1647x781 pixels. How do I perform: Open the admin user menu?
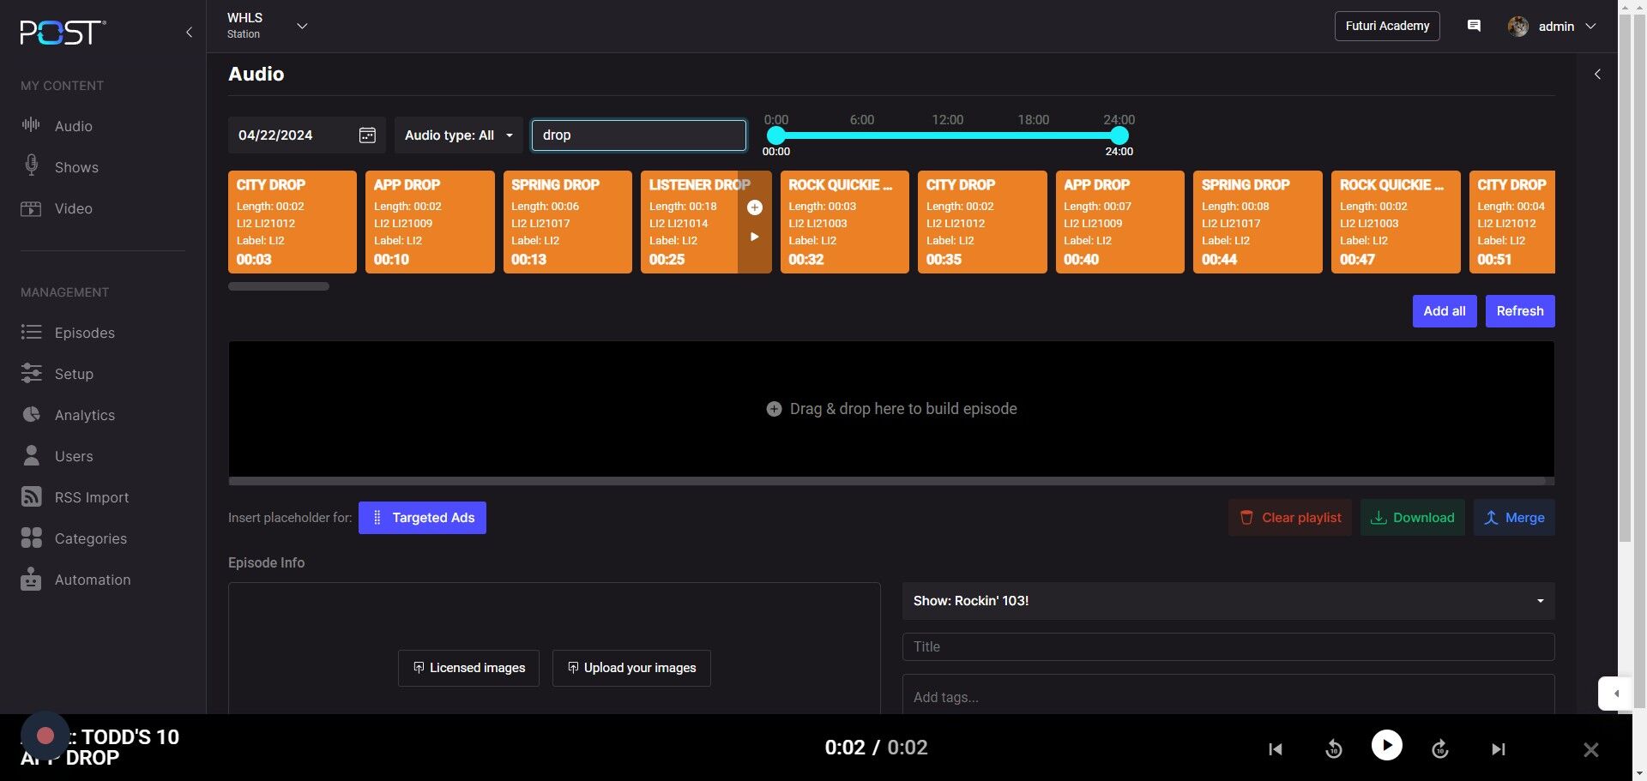tap(1554, 27)
